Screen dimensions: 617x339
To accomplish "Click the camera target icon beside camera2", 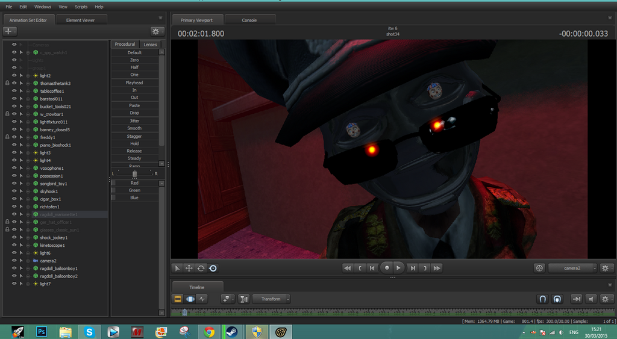I will pyautogui.click(x=539, y=268).
